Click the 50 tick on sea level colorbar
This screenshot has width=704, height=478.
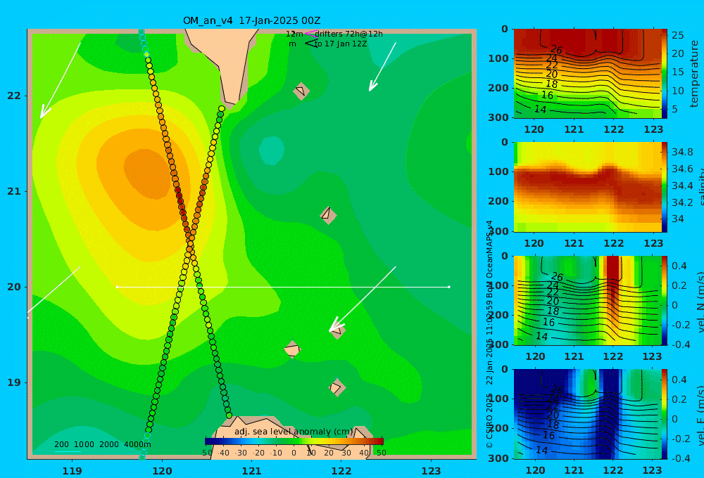[381, 453]
